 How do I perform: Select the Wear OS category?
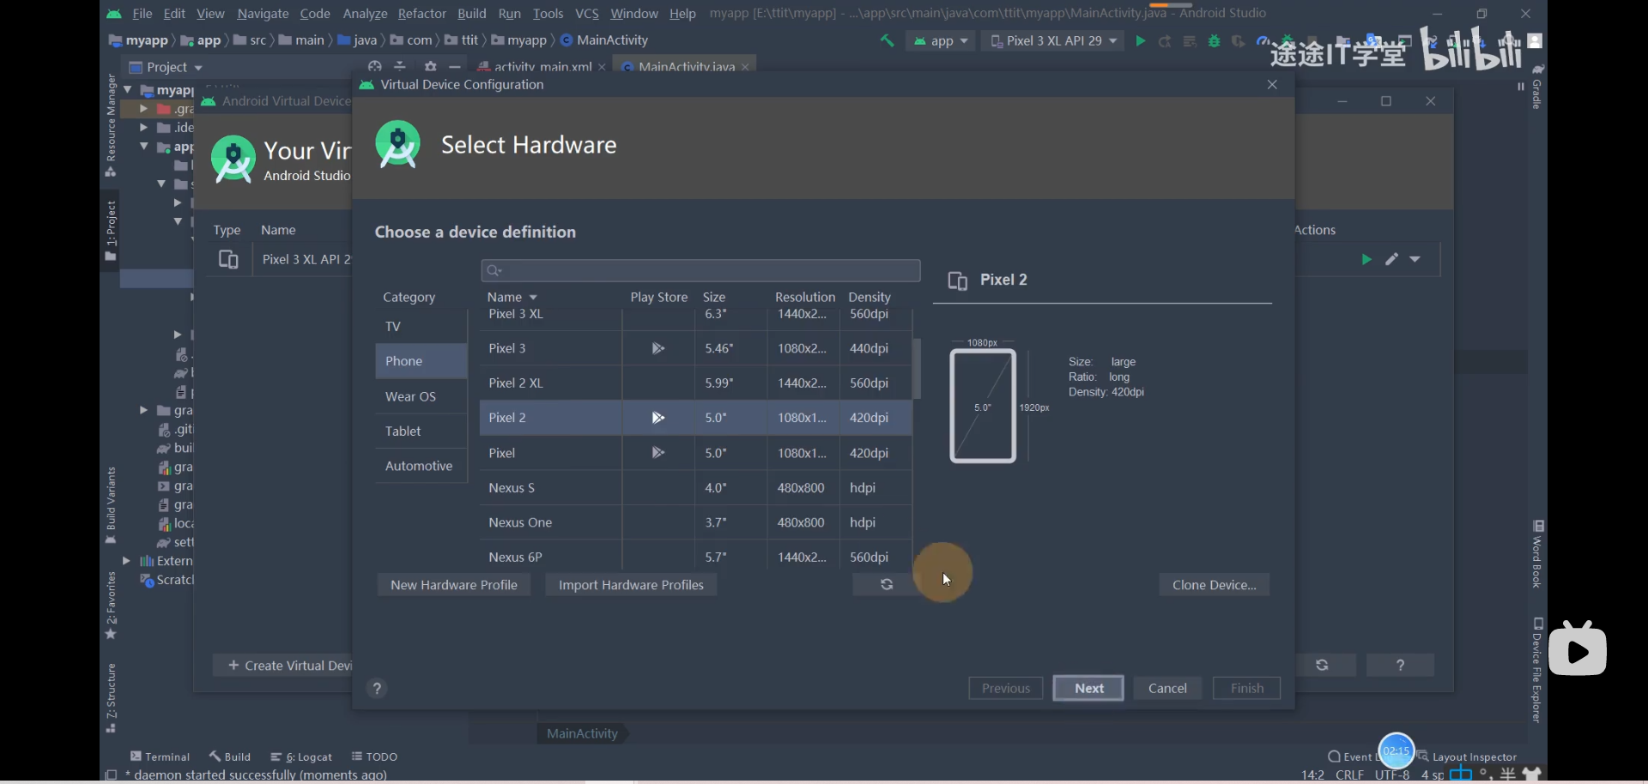(421, 396)
